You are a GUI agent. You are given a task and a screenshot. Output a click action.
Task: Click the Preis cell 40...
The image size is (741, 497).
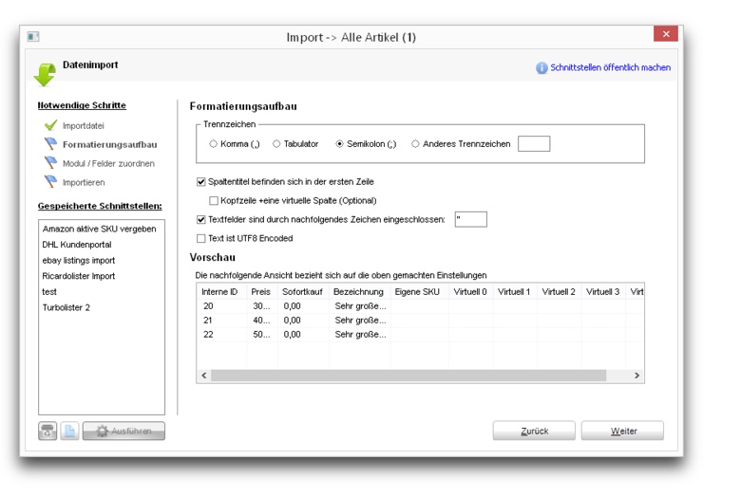pyautogui.click(x=262, y=320)
